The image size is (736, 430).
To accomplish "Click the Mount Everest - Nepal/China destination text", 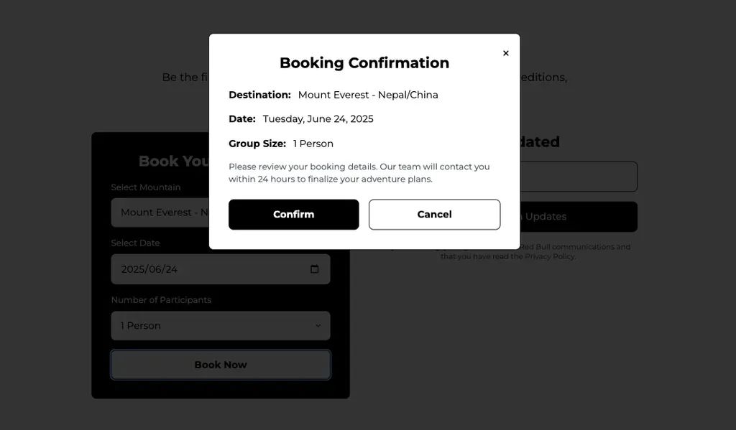I will click(368, 95).
